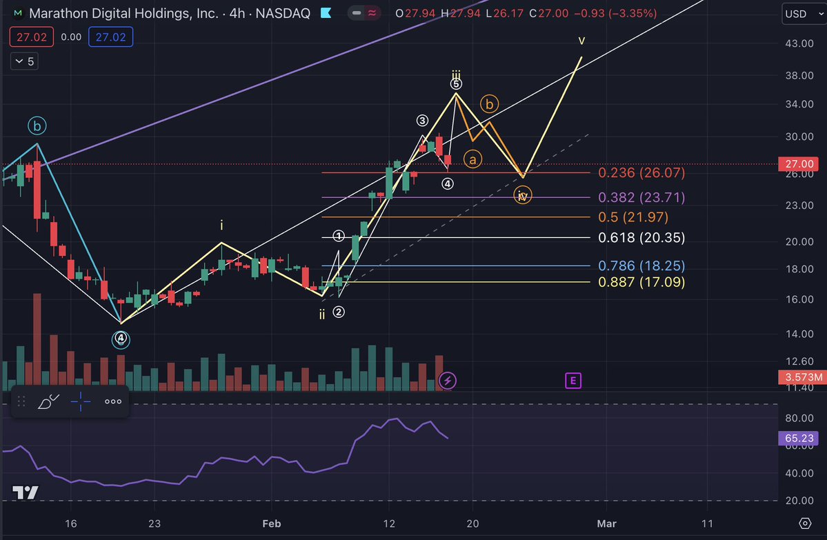Grab the drawing toolbar drag handle
The width and height of the screenshot is (827, 540).
tap(21, 402)
